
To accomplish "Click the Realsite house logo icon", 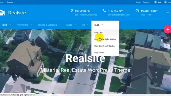I will [x=2, y=13].
